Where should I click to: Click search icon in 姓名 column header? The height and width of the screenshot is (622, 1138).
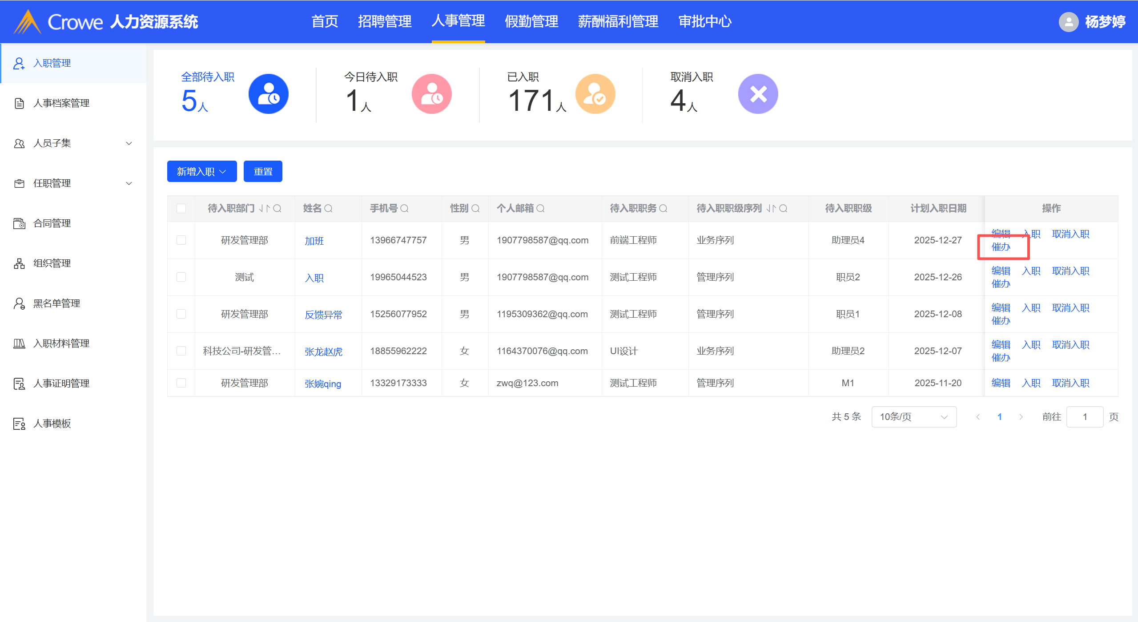click(329, 208)
